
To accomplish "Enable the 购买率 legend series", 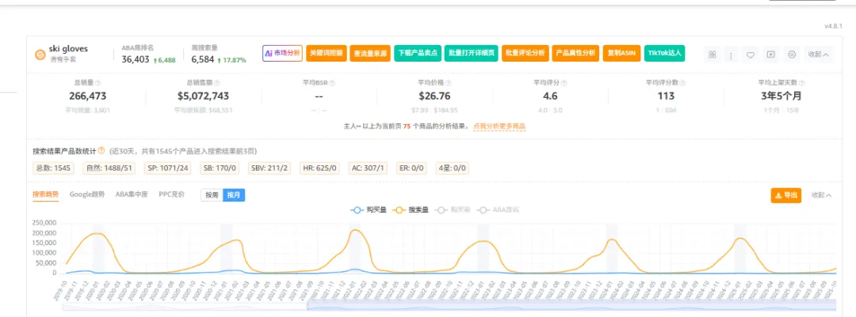I will pyautogui.click(x=453, y=209).
